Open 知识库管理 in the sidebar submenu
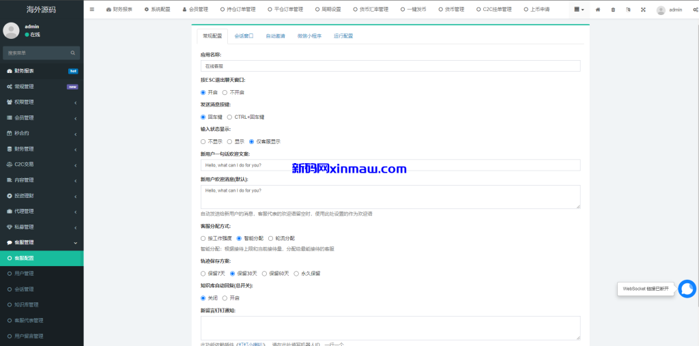 tap(42, 305)
